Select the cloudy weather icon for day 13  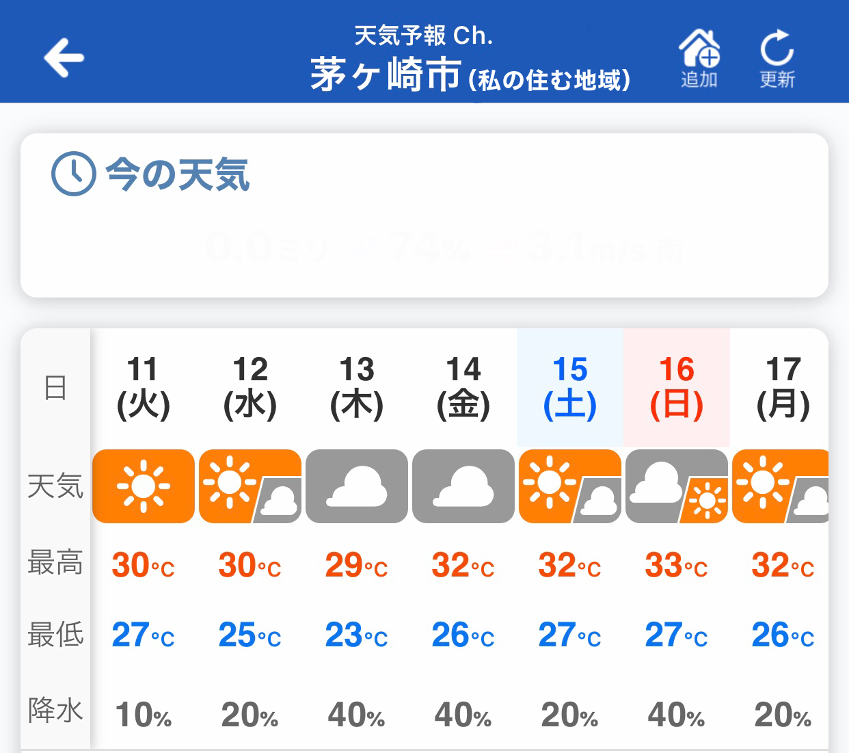[x=357, y=486]
